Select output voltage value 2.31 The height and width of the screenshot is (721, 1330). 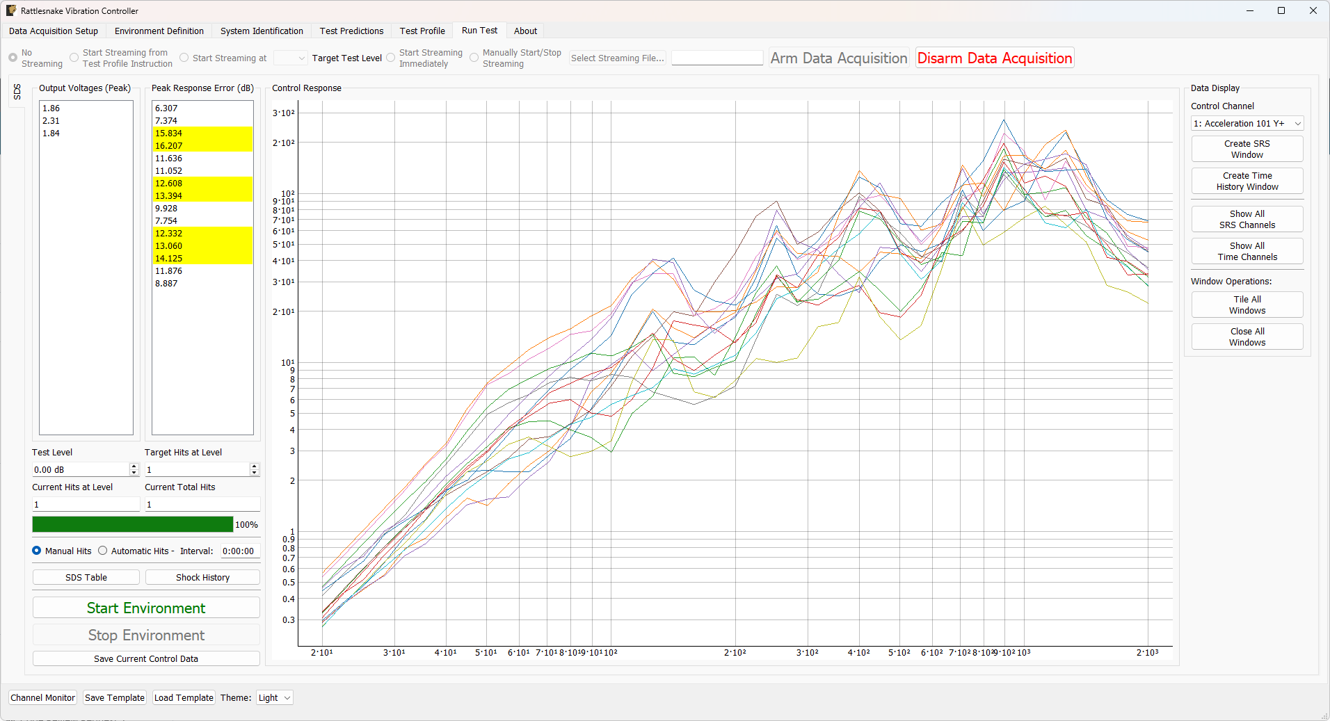click(86, 121)
